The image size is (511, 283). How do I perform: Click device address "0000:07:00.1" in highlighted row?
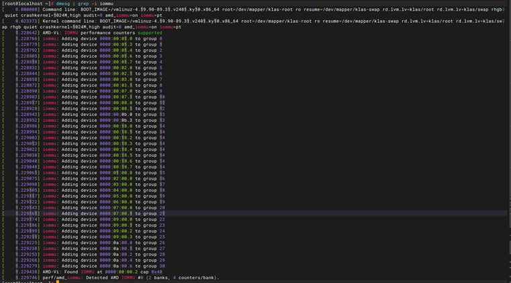pos(116,214)
